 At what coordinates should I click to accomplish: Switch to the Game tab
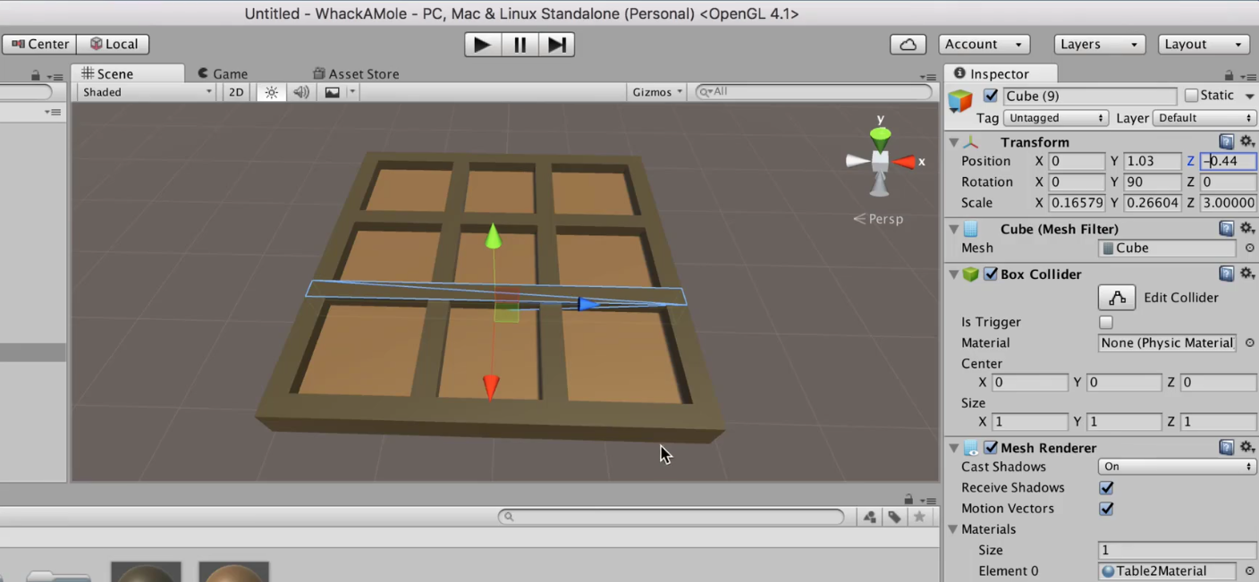[224, 73]
